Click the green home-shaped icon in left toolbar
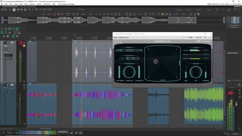Image resolution: width=242 pixels, height=136 pixels. pyautogui.click(x=17, y=29)
